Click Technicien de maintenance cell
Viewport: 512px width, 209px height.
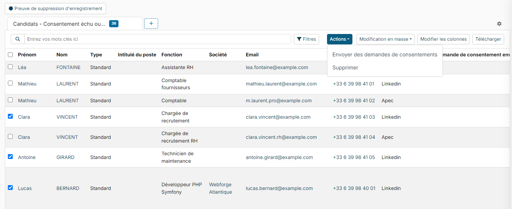[178, 157]
